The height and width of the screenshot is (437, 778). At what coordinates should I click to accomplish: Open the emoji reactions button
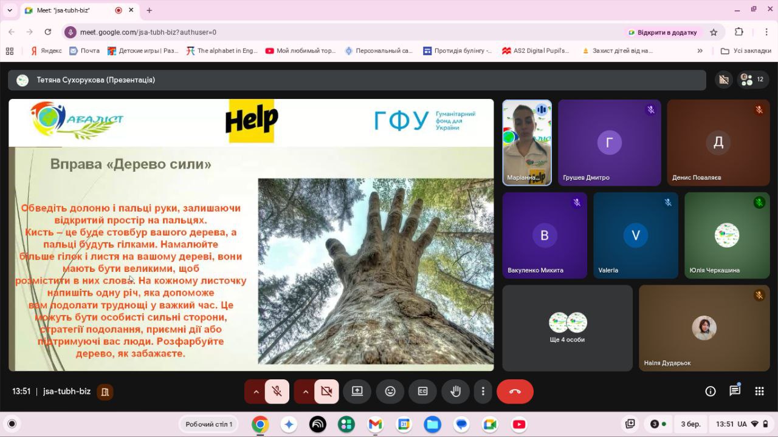(390, 391)
